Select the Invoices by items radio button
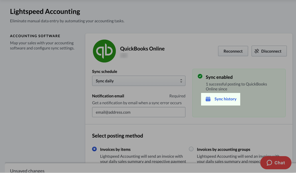This screenshot has width=296, height=173. (x=94, y=149)
